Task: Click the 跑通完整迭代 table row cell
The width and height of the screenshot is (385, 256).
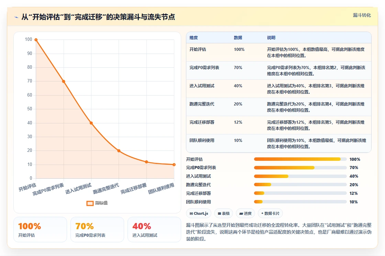Action: click(x=202, y=104)
